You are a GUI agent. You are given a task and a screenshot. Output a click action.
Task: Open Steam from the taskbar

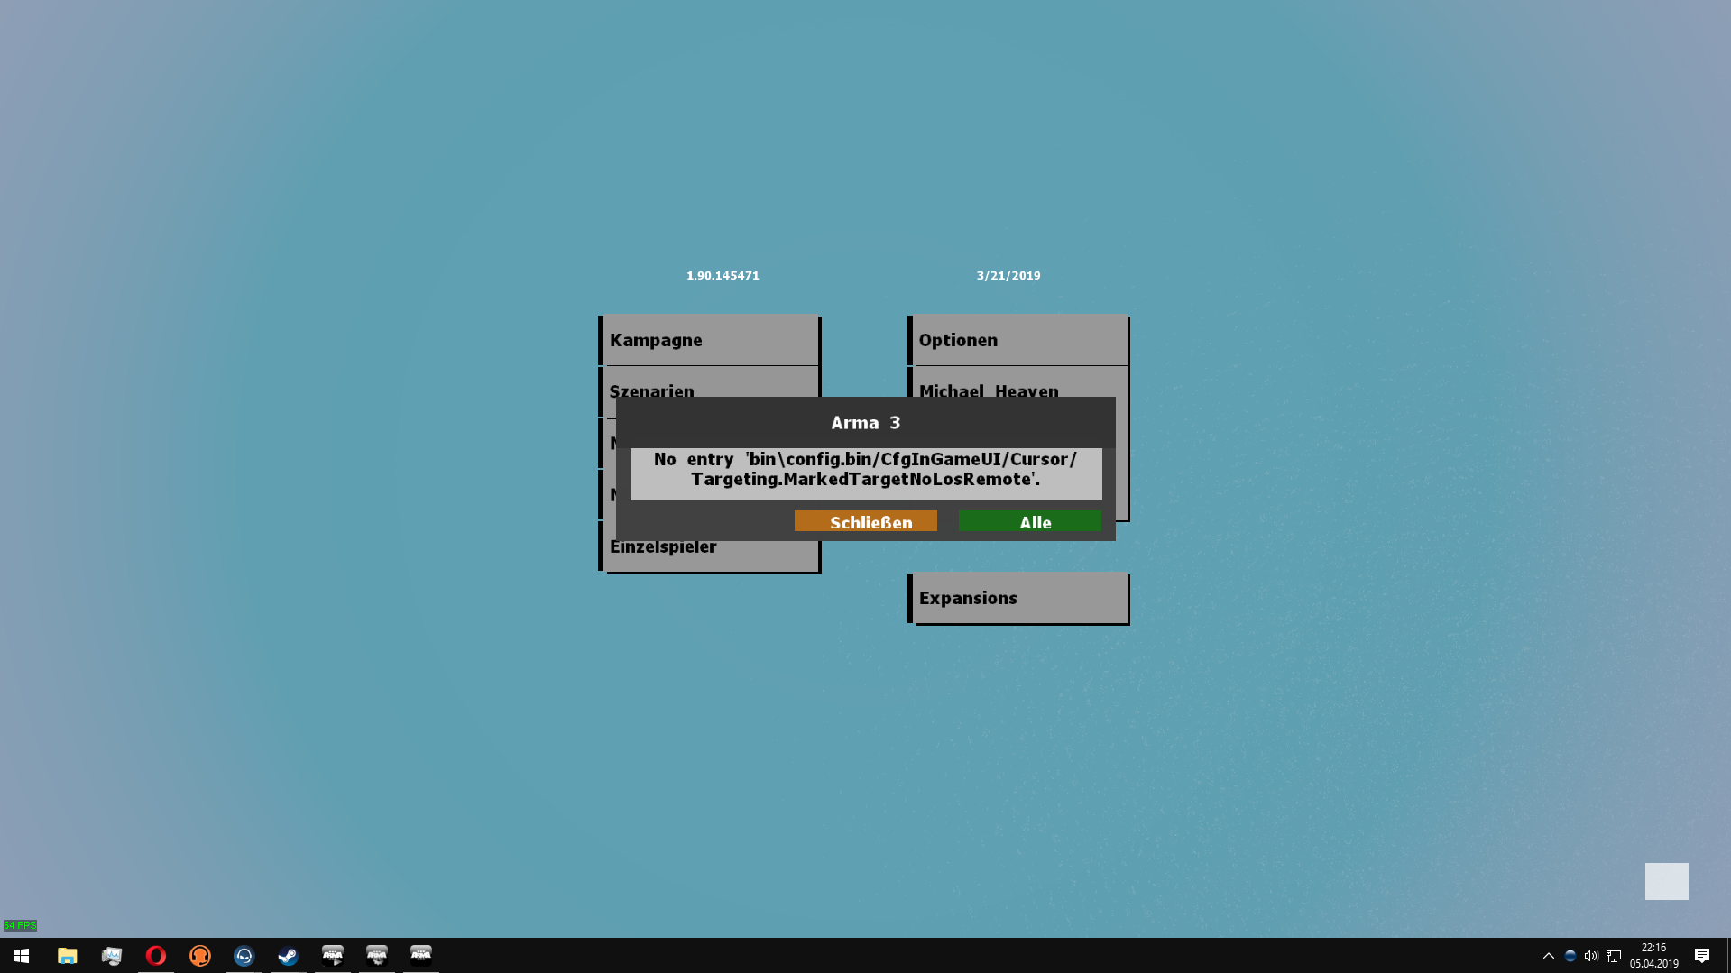point(288,956)
